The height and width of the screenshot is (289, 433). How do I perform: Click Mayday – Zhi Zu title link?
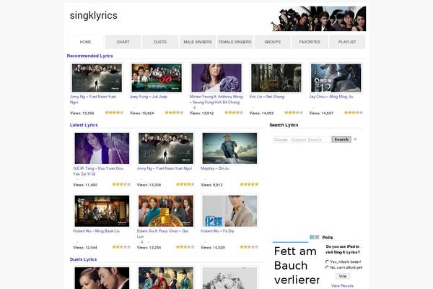click(x=215, y=168)
